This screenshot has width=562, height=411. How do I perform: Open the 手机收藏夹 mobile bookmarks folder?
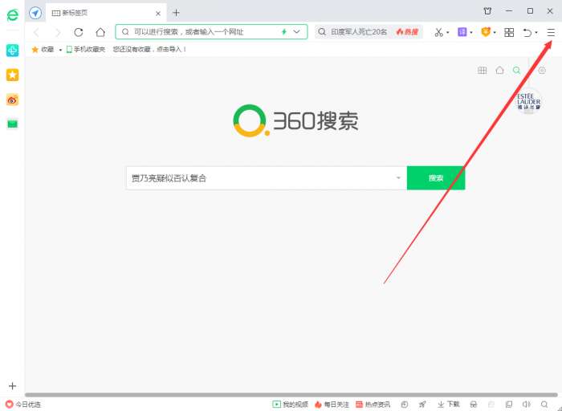tap(86, 50)
